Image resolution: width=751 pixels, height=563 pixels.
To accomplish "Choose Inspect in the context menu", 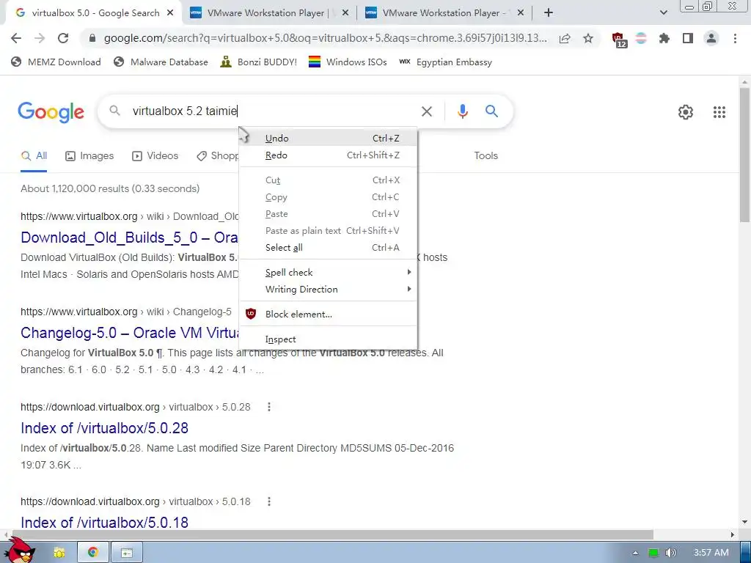I will click(328, 339).
